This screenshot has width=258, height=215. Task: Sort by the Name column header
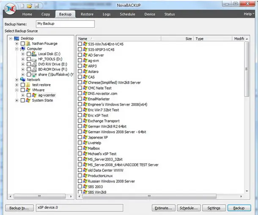point(119,38)
